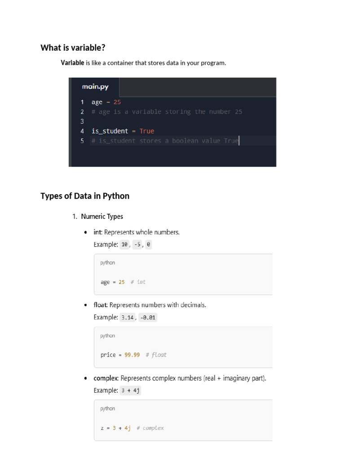The height and width of the screenshot is (460, 345).
Task: Click the "Types of Data in Python" heading
Action: (x=85, y=196)
